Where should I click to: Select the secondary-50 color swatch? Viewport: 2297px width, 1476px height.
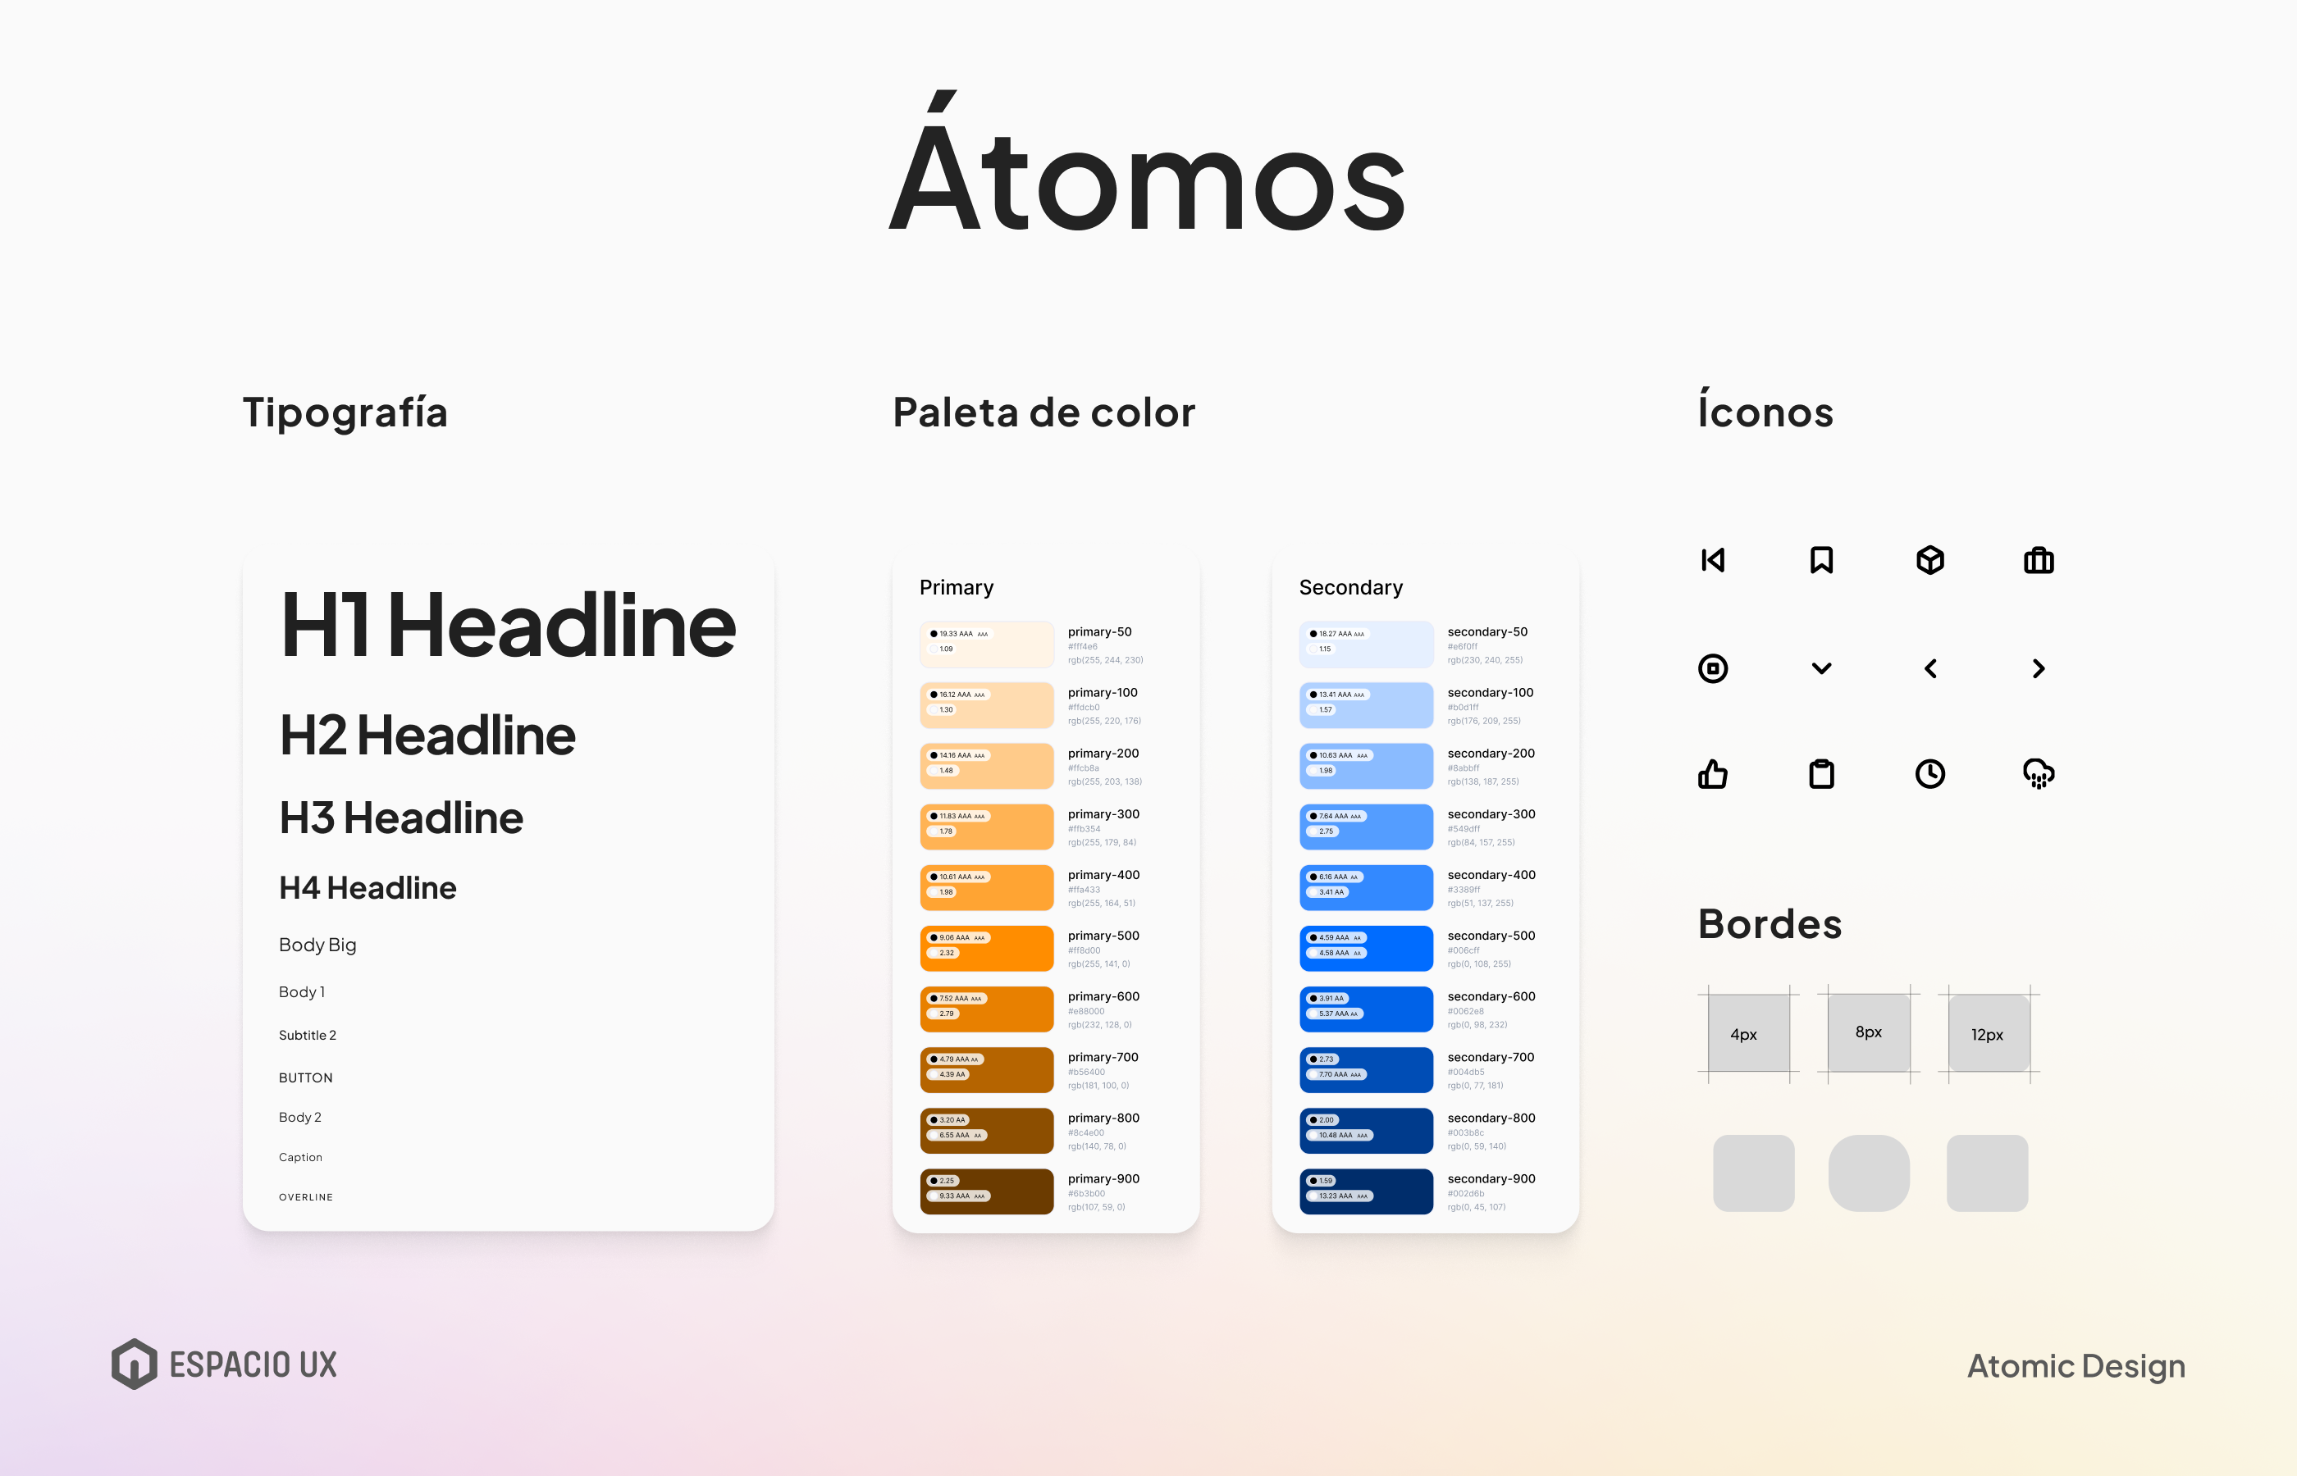coord(1366,644)
